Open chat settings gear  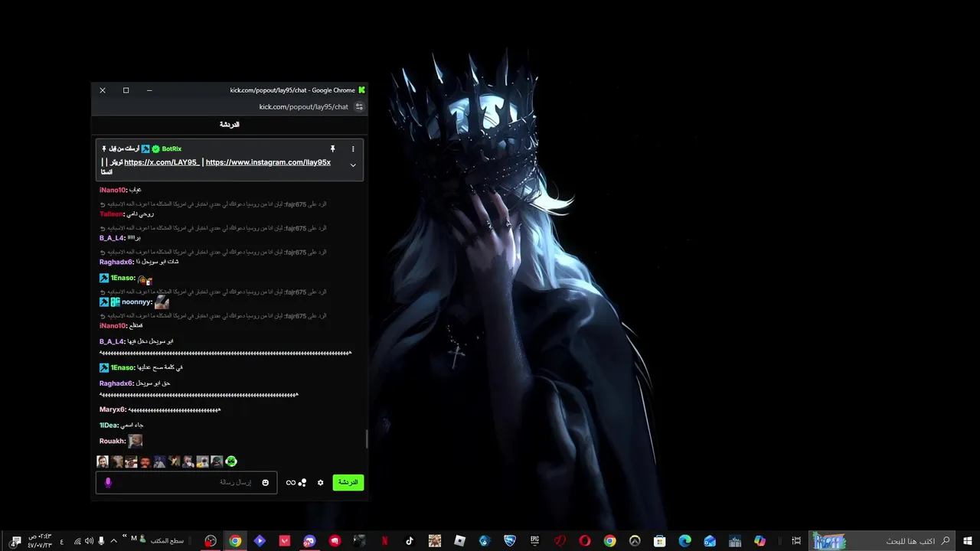[320, 482]
